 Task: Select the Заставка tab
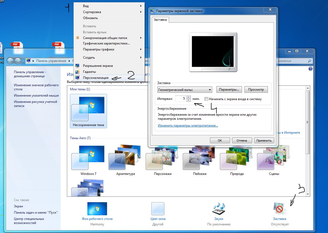[x=160, y=20]
